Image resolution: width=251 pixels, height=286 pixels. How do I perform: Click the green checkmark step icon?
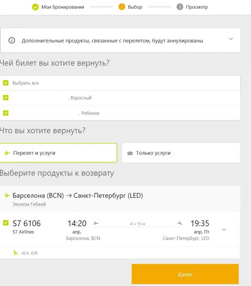35,7
